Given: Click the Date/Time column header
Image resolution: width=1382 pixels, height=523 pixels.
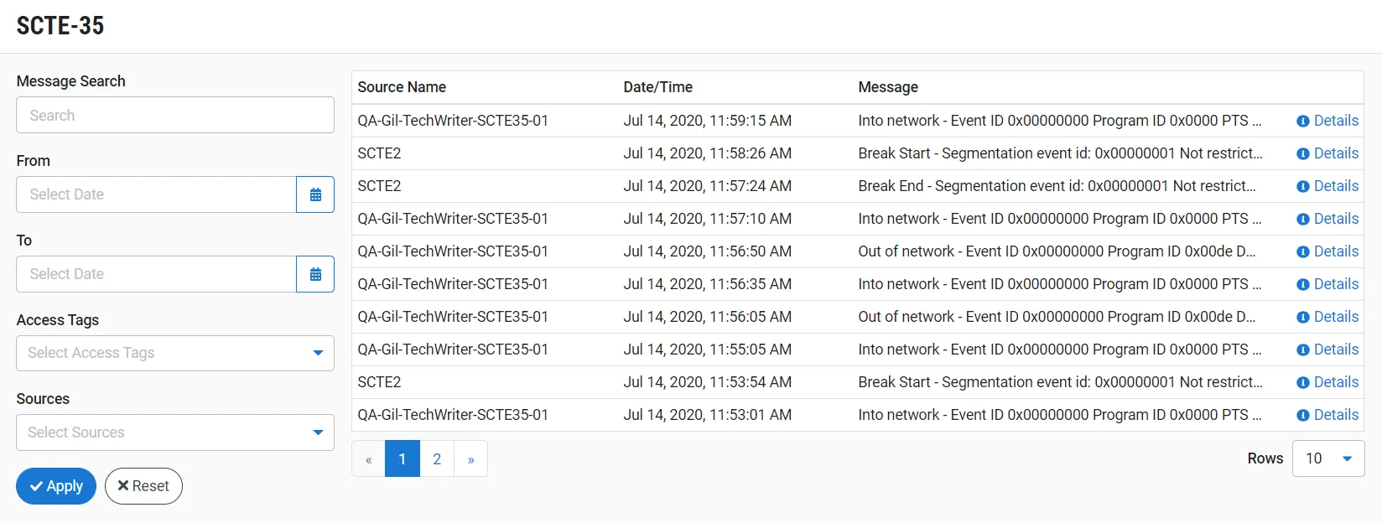Looking at the screenshot, I should (x=658, y=87).
